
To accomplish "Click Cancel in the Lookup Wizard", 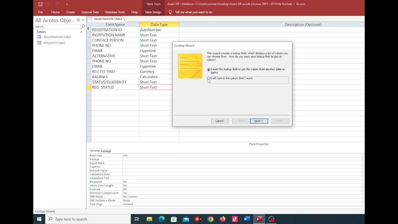I will [220, 121].
